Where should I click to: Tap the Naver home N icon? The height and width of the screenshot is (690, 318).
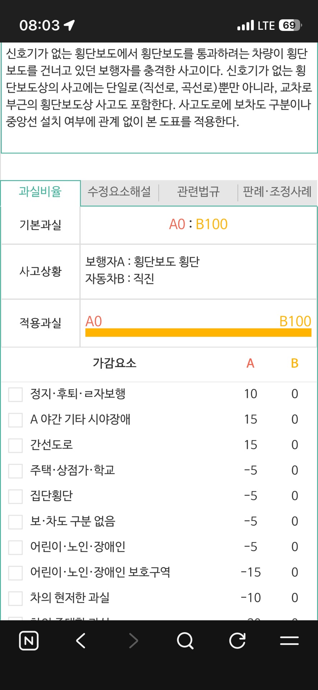29,641
